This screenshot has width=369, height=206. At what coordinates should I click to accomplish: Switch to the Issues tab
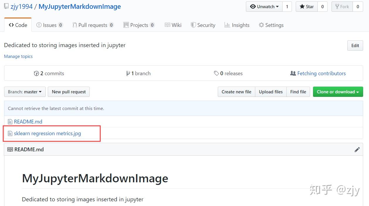coord(50,25)
